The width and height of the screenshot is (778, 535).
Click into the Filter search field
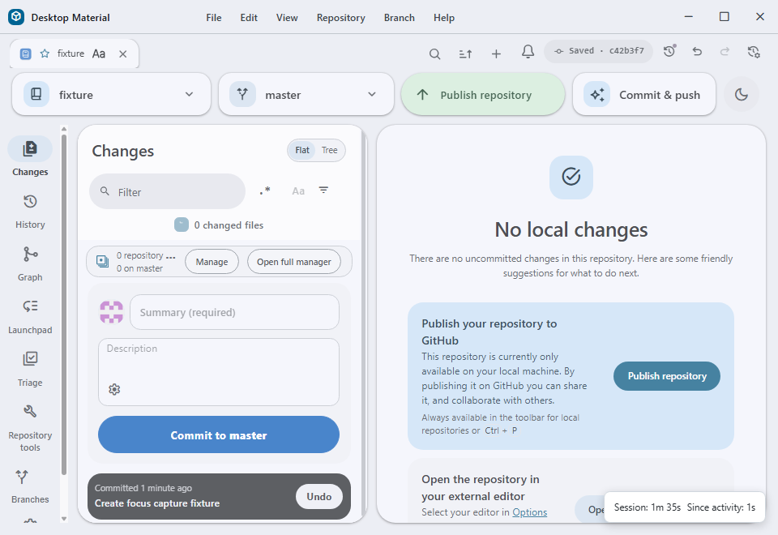[167, 191]
